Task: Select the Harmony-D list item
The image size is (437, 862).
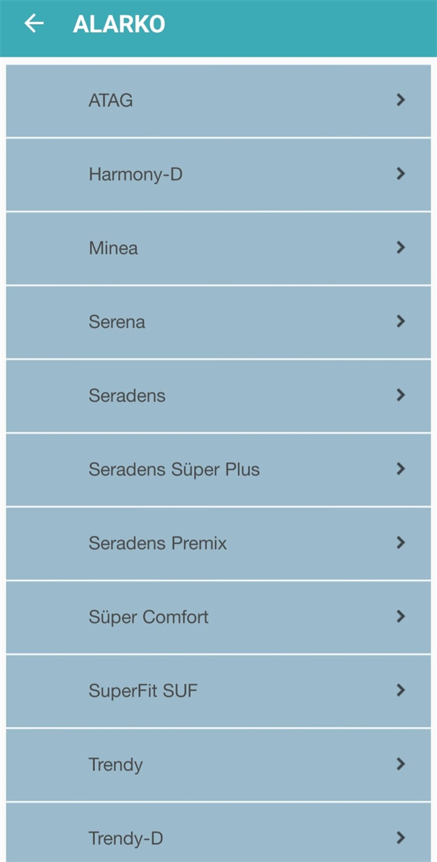Action: point(218,174)
